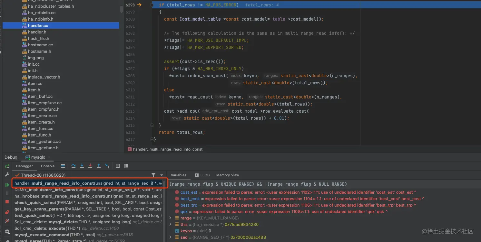Image resolution: width=481 pixels, height=242 pixels.
Task: Step out of current function
Action: click(99, 166)
